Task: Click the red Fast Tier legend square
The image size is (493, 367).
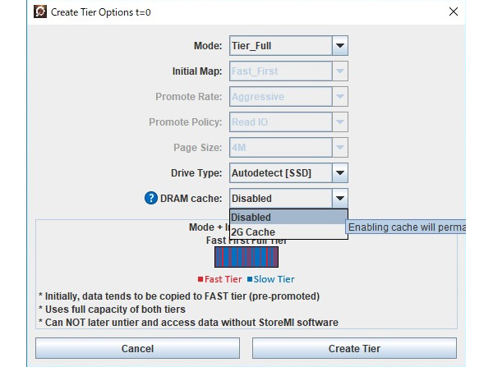Action: (200, 279)
